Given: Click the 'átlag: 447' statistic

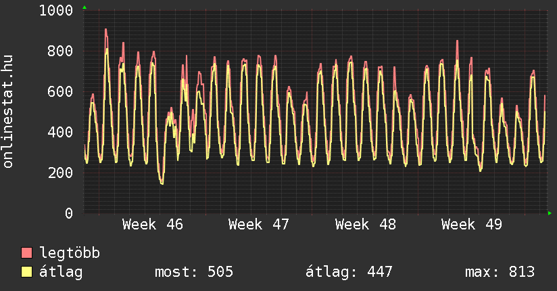Looking at the screenshot, I should [x=349, y=272].
